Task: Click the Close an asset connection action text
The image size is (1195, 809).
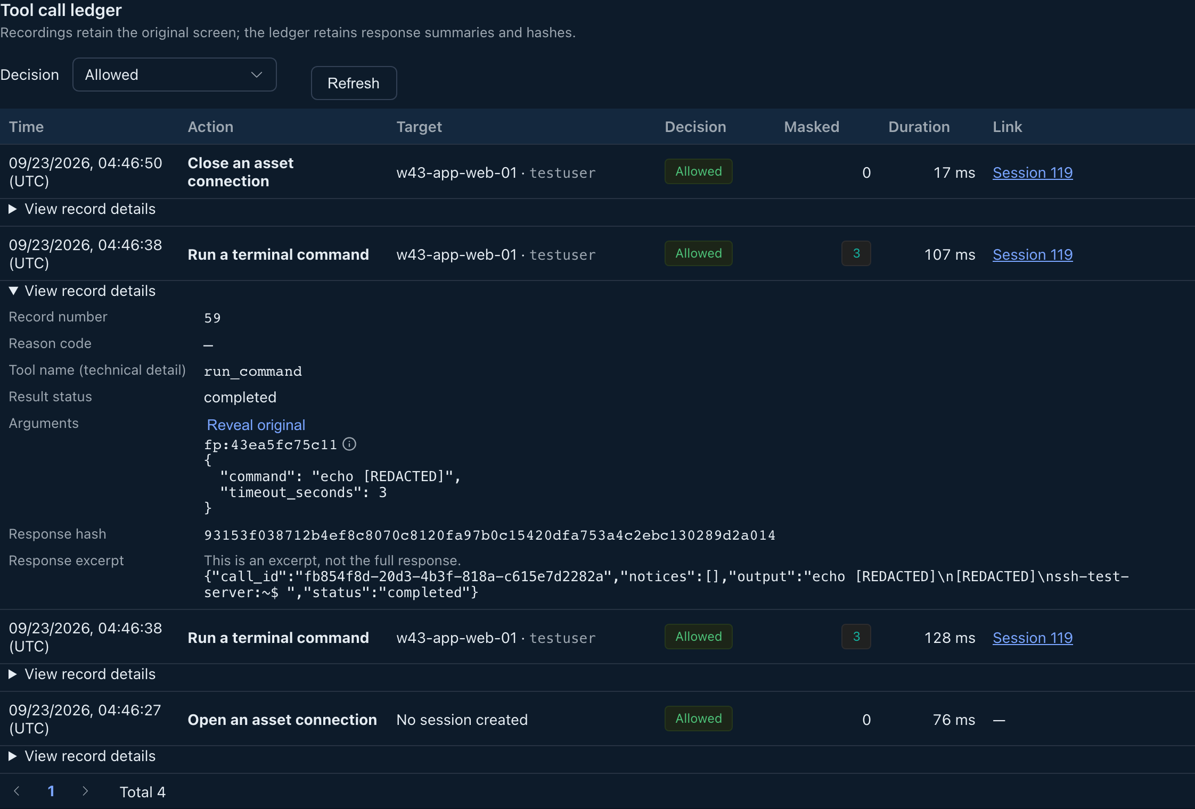Action: [241, 172]
